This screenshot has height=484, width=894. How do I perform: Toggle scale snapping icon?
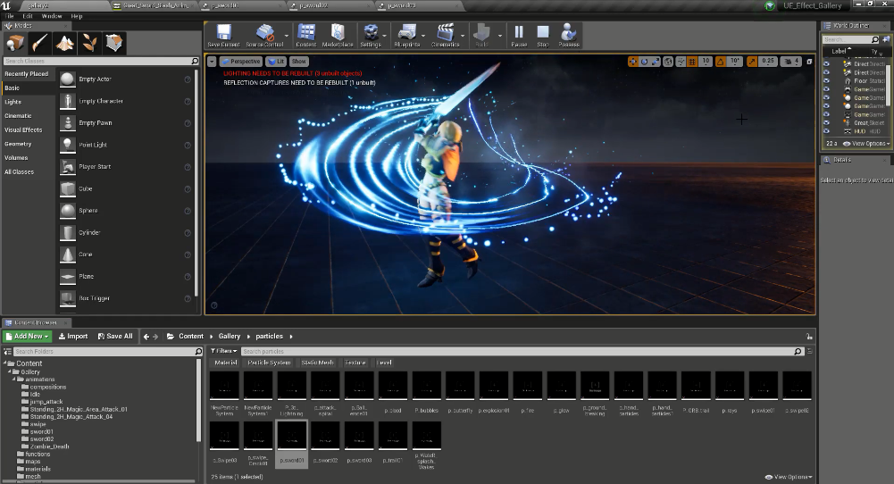[x=752, y=62]
